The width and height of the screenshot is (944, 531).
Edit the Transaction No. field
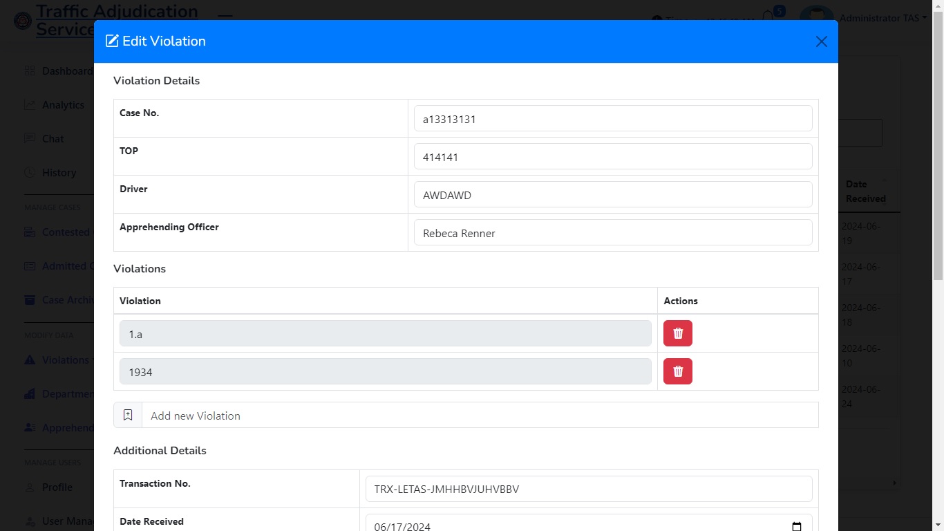588,489
